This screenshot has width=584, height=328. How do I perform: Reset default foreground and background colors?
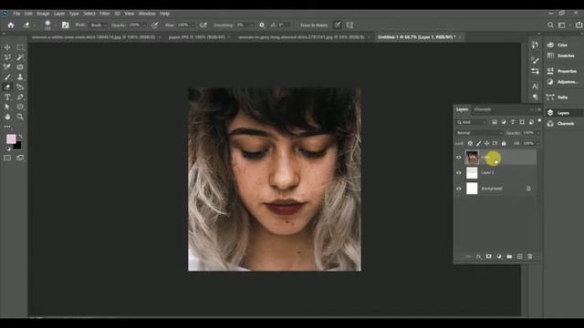pos(8,149)
